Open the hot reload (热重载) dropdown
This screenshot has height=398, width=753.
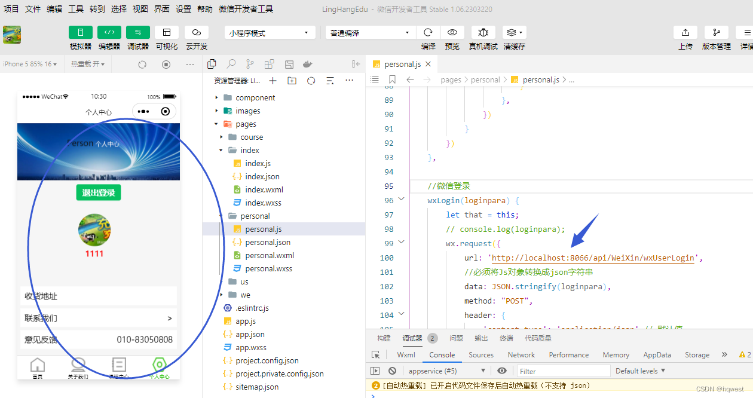(x=88, y=64)
